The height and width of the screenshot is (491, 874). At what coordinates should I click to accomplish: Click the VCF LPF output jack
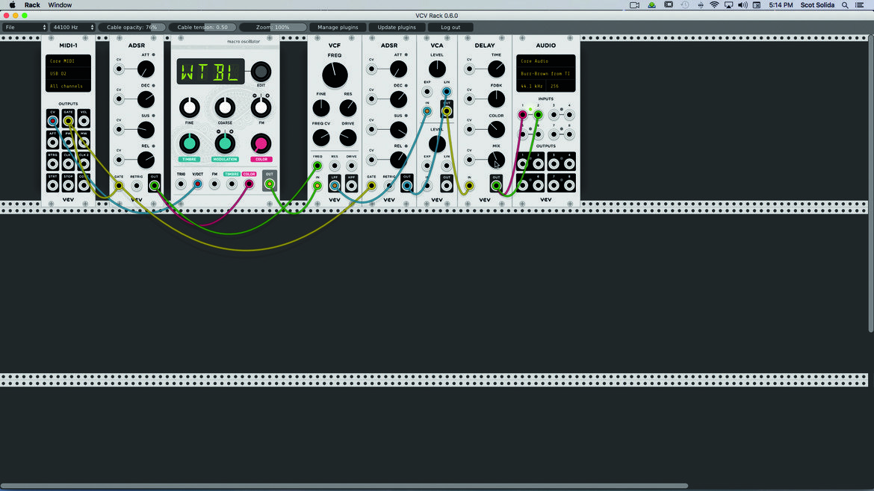tap(335, 185)
